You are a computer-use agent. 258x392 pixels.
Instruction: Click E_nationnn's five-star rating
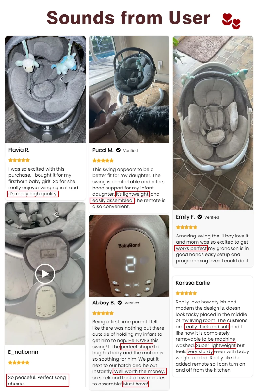click(x=19, y=362)
